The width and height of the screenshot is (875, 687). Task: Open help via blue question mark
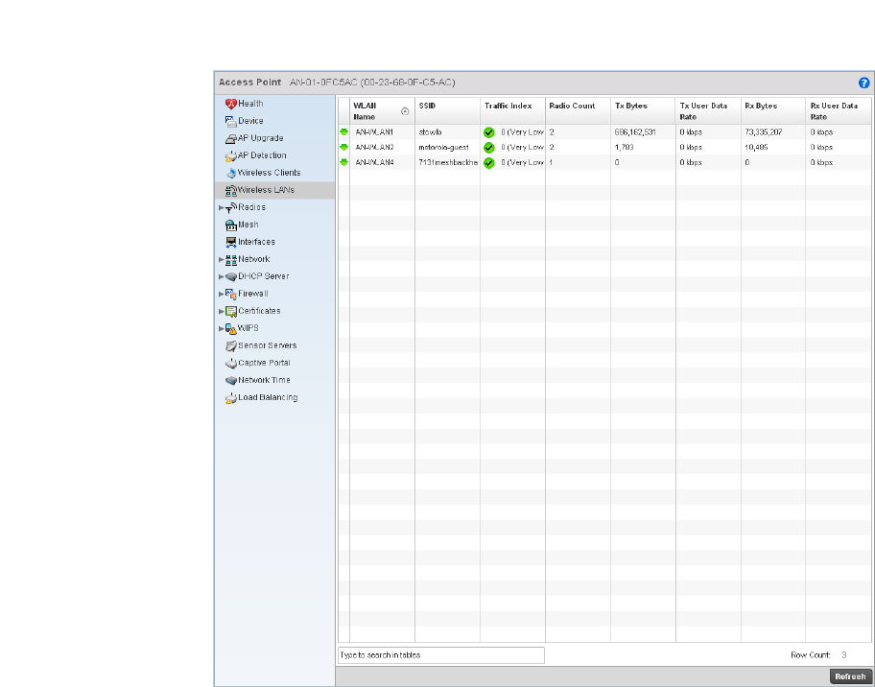(x=863, y=83)
